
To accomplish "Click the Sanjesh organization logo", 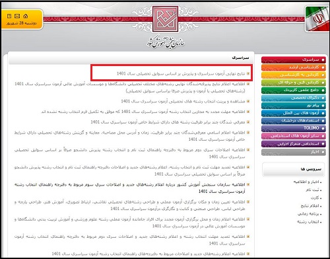I will point(165,19).
